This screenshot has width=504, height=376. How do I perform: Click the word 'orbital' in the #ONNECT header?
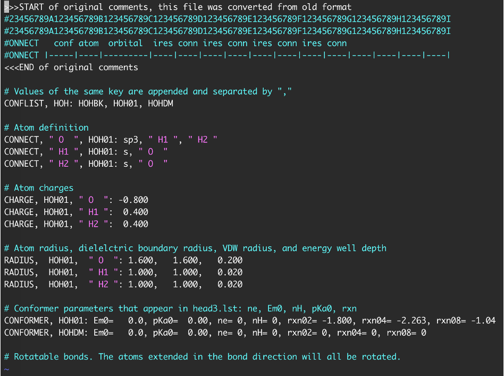point(125,43)
